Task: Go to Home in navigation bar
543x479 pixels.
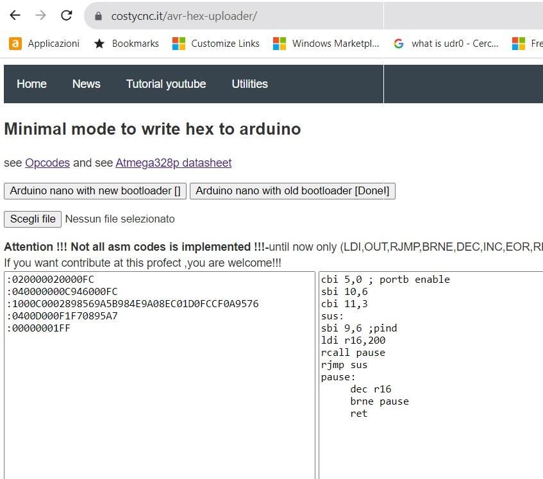Action: tap(31, 84)
